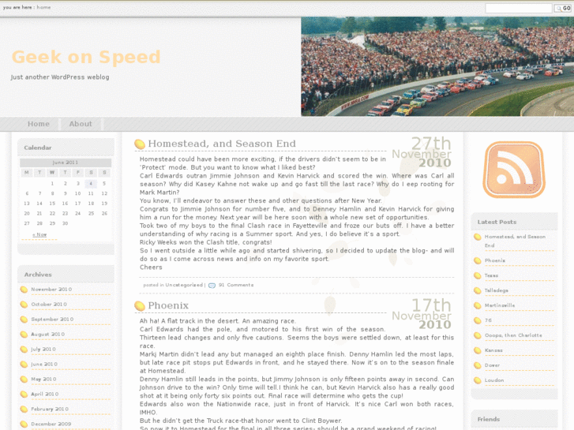Click the yellow bullet beside June 2010 archive
574x430 pixels.
[24, 365]
